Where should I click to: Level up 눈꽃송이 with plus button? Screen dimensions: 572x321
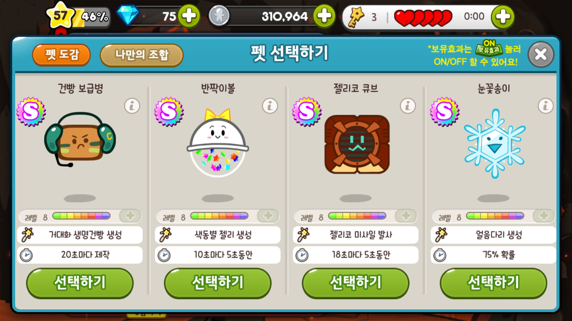click(x=544, y=216)
